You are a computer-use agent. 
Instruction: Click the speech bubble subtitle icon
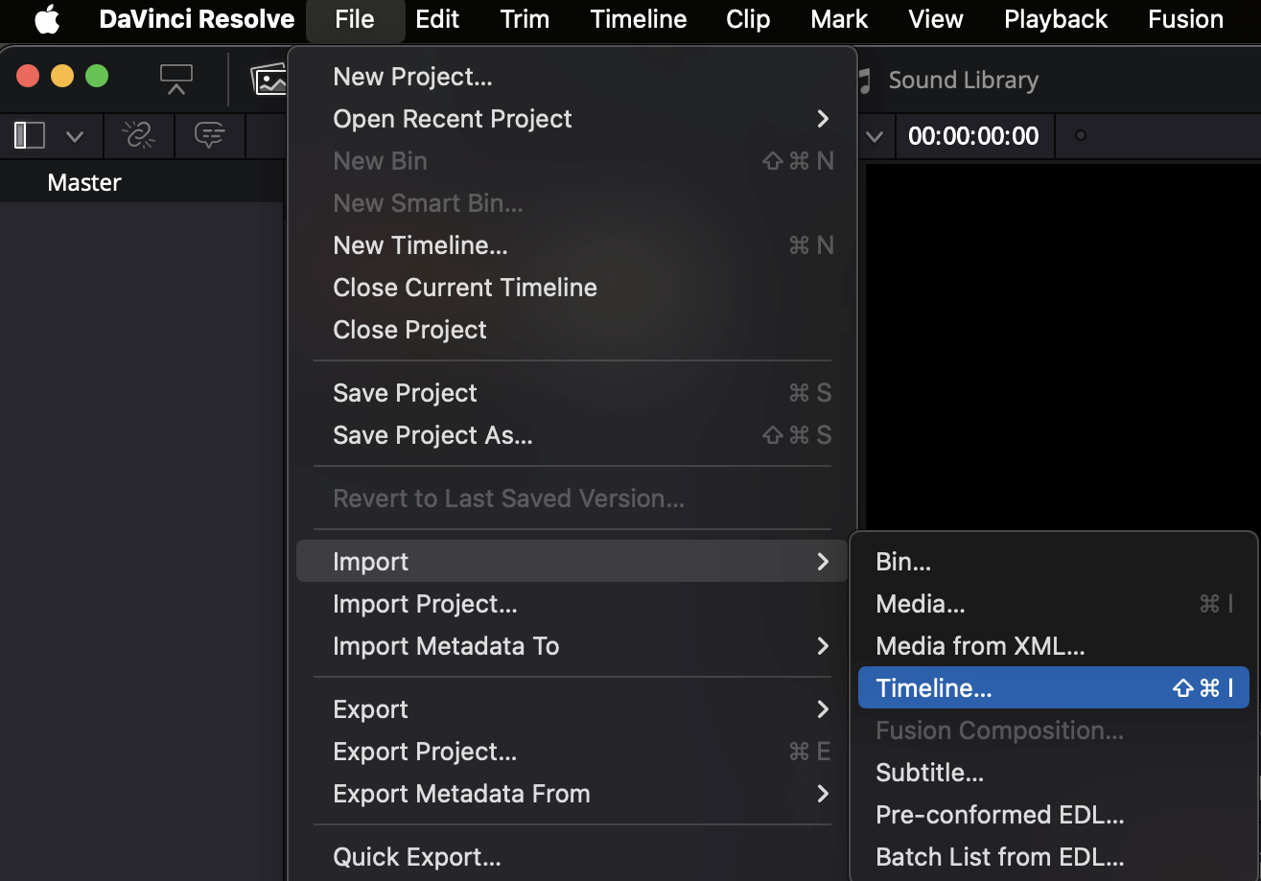(209, 135)
